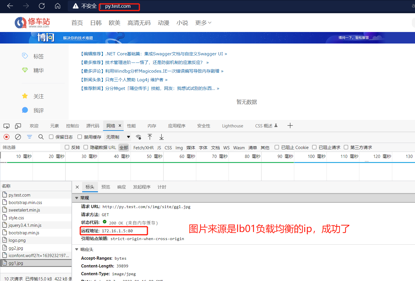This screenshot has width=415, height=281.
Task: Open the 计时 request tab
Action: click(162, 187)
